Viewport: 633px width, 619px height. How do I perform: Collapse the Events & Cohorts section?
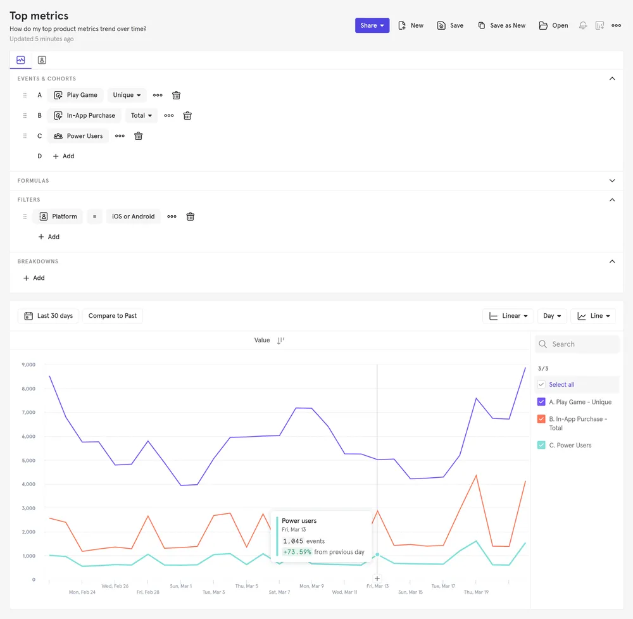[x=612, y=78]
